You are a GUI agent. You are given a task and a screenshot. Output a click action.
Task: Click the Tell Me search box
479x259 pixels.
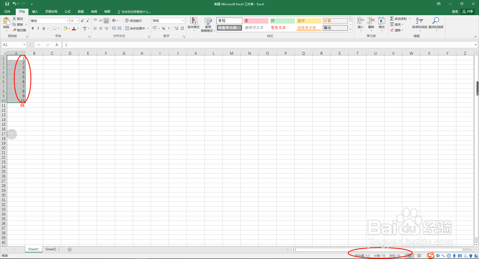[134, 12]
